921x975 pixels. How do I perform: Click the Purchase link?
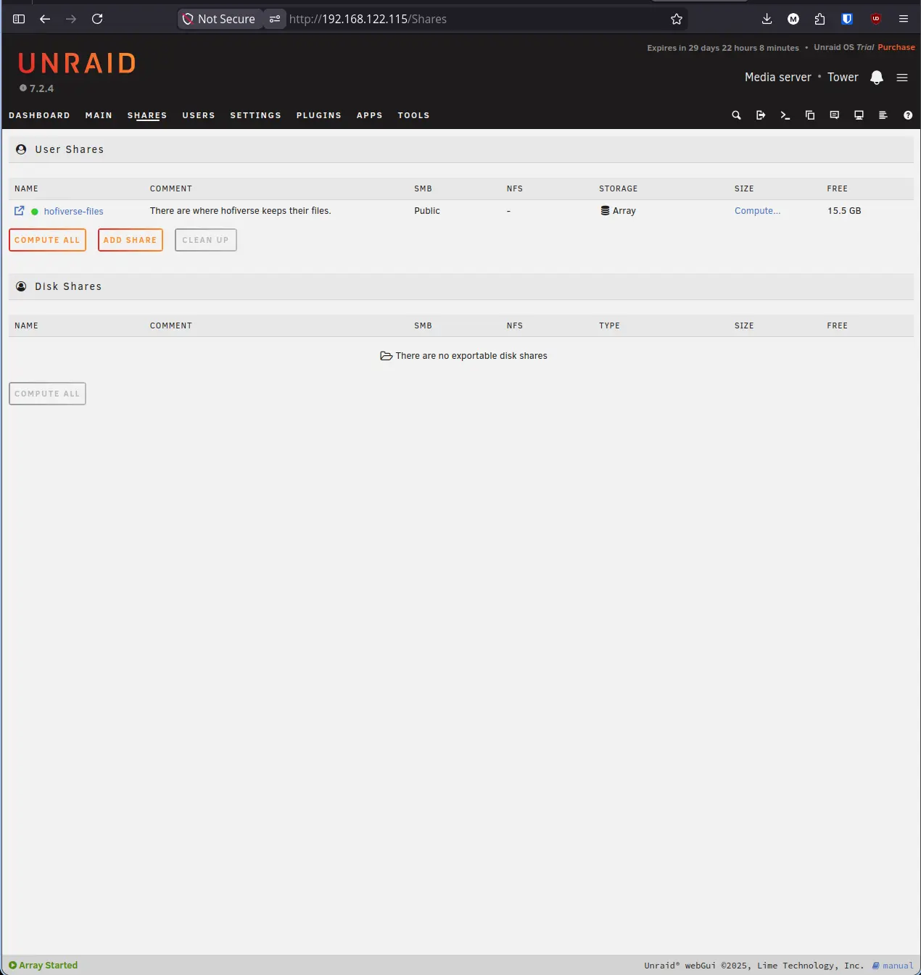pyautogui.click(x=896, y=47)
